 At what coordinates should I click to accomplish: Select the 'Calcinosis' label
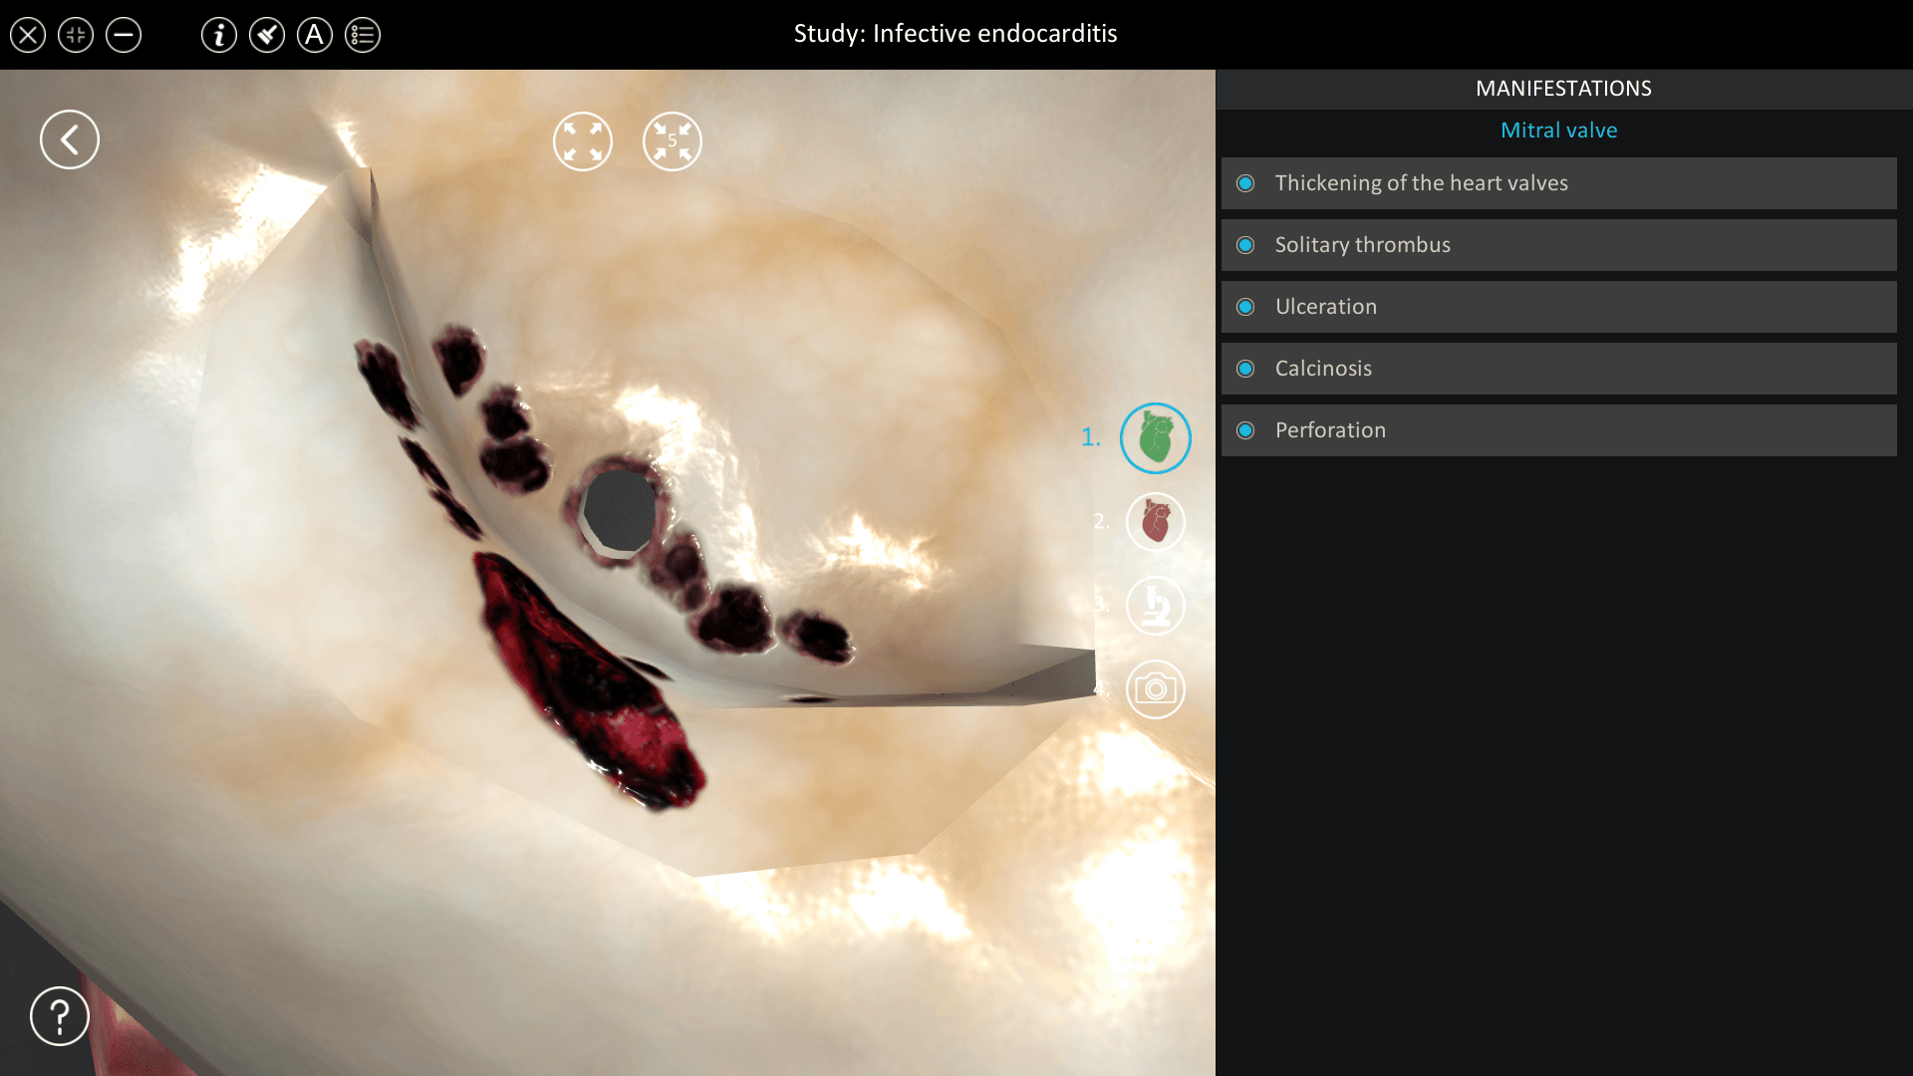pyautogui.click(x=1323, y=369)
